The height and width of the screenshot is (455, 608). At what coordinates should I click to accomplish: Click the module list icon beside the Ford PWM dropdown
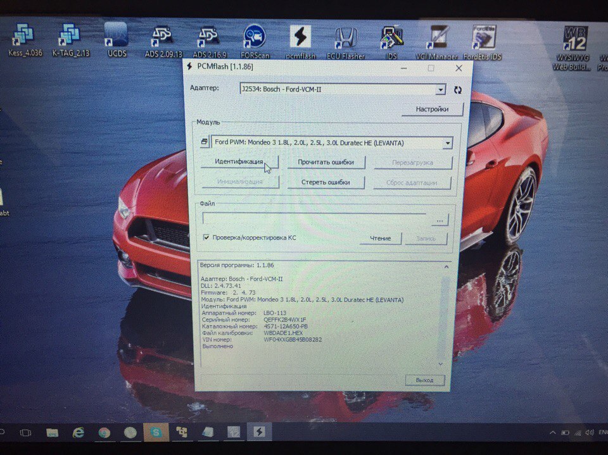(x=205, y=142)
